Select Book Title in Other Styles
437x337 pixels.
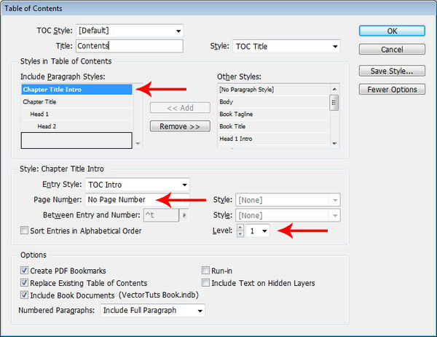(x=273, y=126)
